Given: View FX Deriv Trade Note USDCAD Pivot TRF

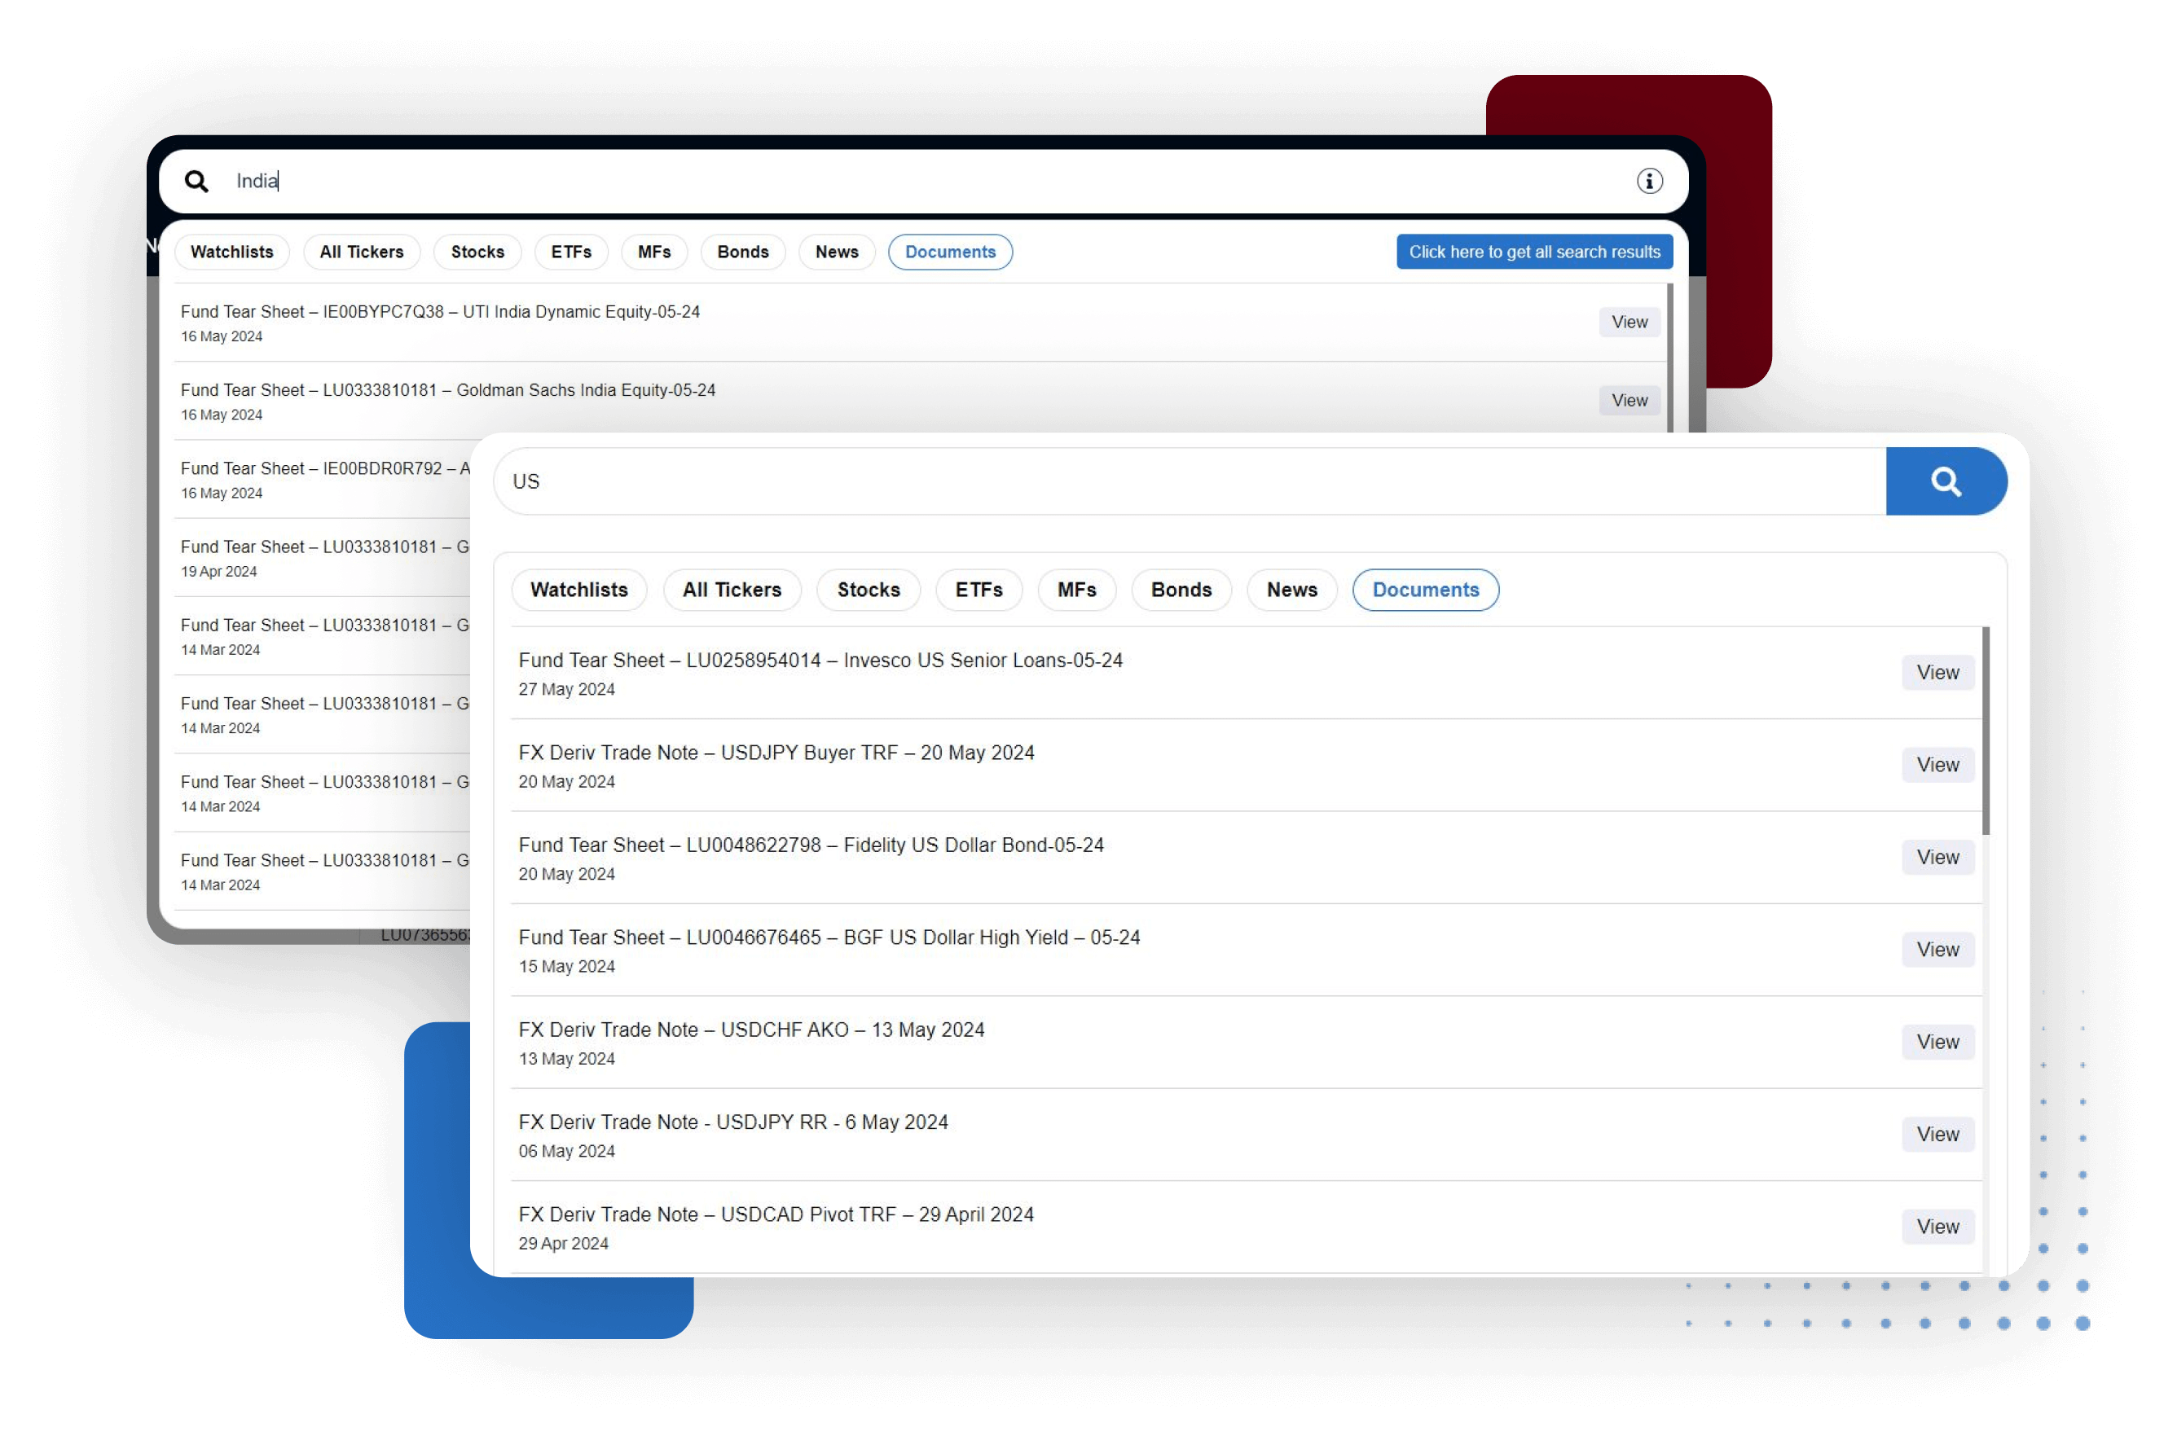Looking at the screenshot, I should (1937, 1226).
